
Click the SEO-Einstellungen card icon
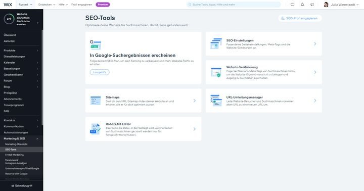click(216, 43)
